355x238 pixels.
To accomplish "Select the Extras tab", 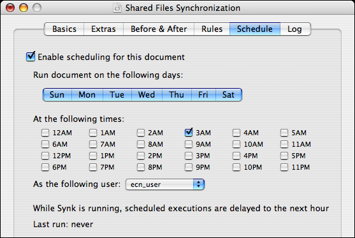I will [103, 29].
